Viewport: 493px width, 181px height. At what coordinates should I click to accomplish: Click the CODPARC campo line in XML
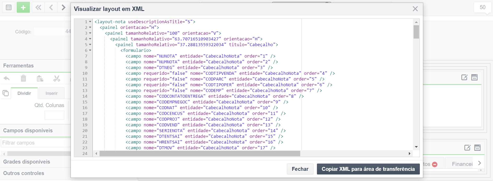coord(225,79)
